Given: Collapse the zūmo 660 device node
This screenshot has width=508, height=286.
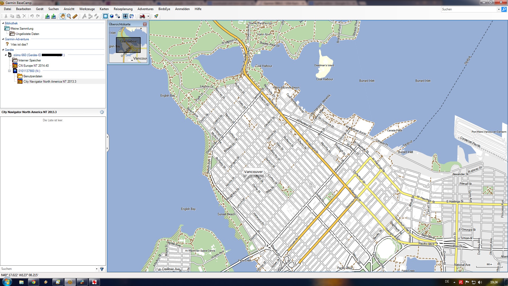Looking at the screenshot, I should (x=6, y=55).
